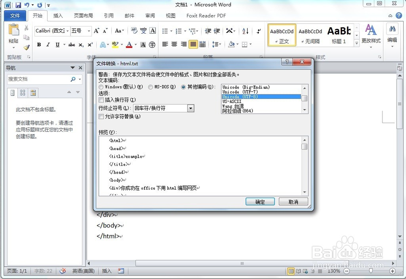Open the Change Case Aa dropdown
Image resolution: width=406 pixels, height=279 pixels.
[119, 31]
